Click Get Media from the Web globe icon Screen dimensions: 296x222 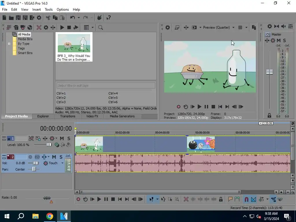[x=30, y=27]
